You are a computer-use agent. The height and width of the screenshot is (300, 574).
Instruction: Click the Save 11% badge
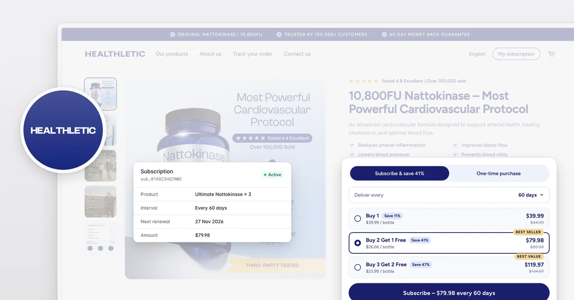(392, 216)
